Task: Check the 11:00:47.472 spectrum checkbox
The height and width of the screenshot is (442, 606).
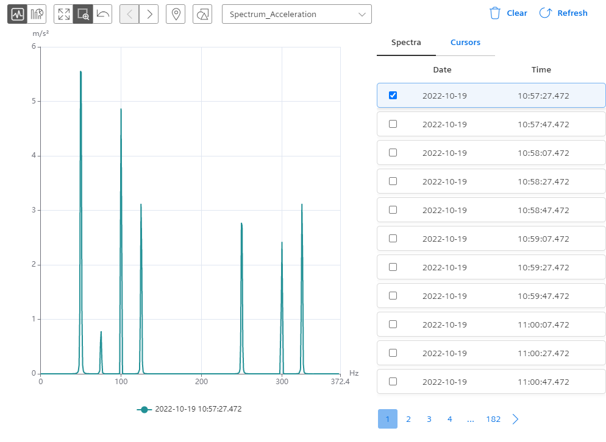Action: 393,381
